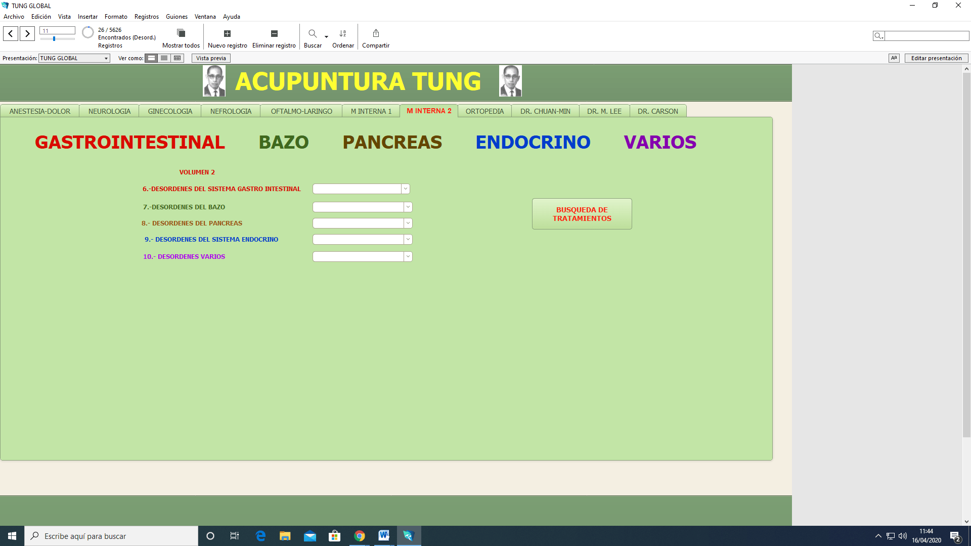Viewport: 971px width, 546px height.
Task: Switch to the ORTOPEDIA tab
Action: pos(484,111)
